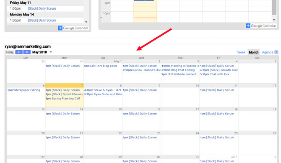
Task: Open the 5:30pm Ryan Dube and Brian event
Action: click(x=103, y=94)
